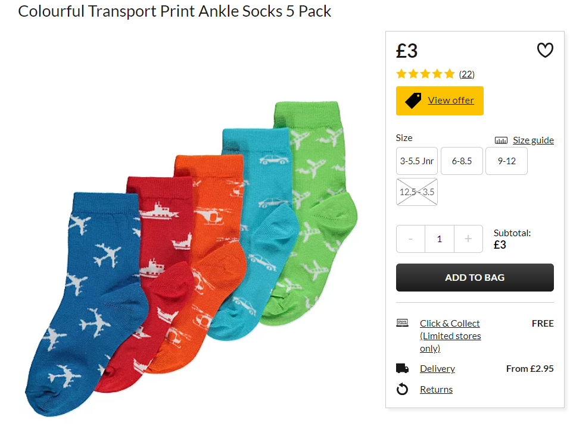Decrease quantity with the minus button
Screen dimensions: 570x448
pyautogui.click(x=410, y=239)
